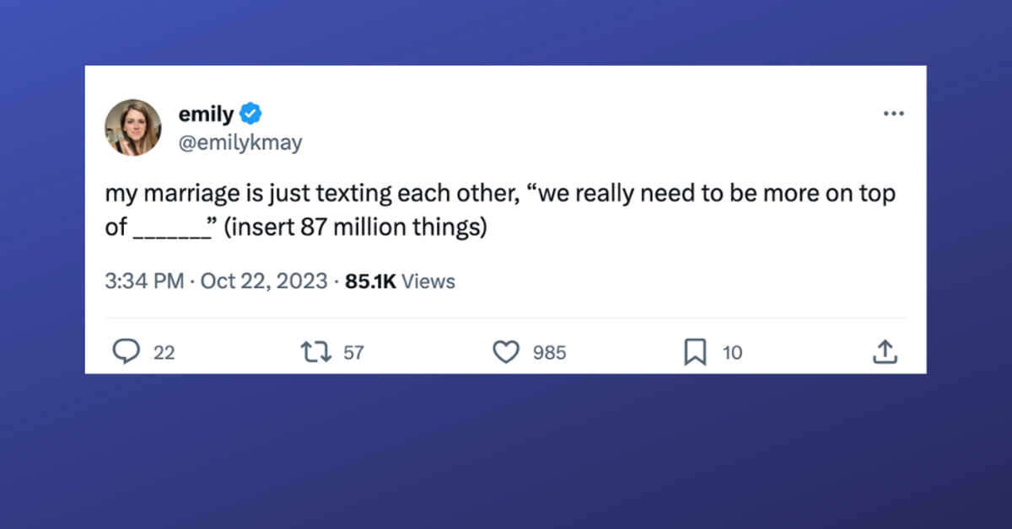Viewport: 1012px width, 529px height.
Task: Expand share options from the share arrow
Action: 885,352
